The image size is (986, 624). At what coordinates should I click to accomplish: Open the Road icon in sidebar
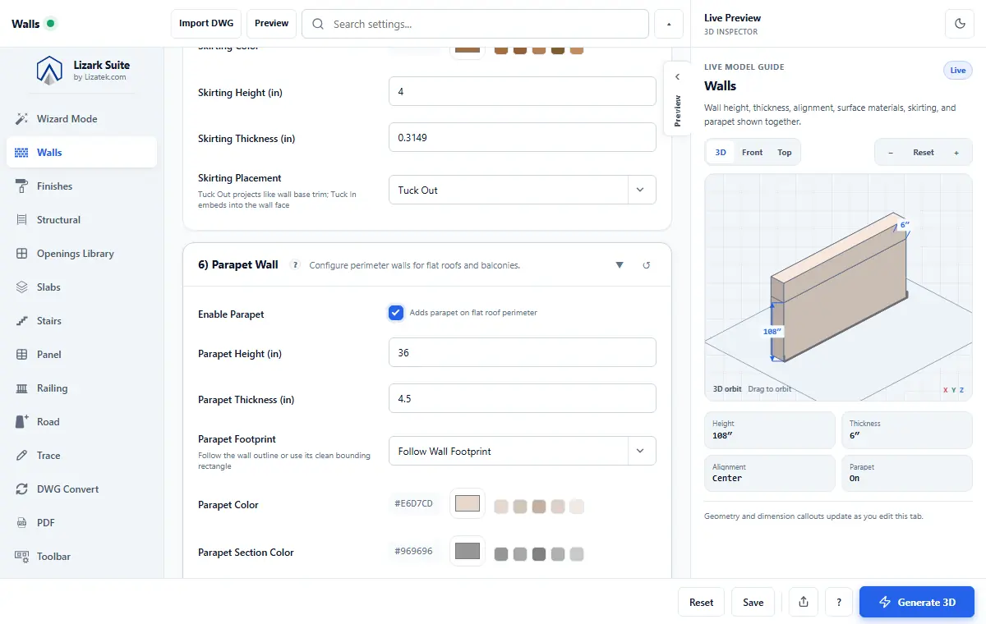[22, 422]
